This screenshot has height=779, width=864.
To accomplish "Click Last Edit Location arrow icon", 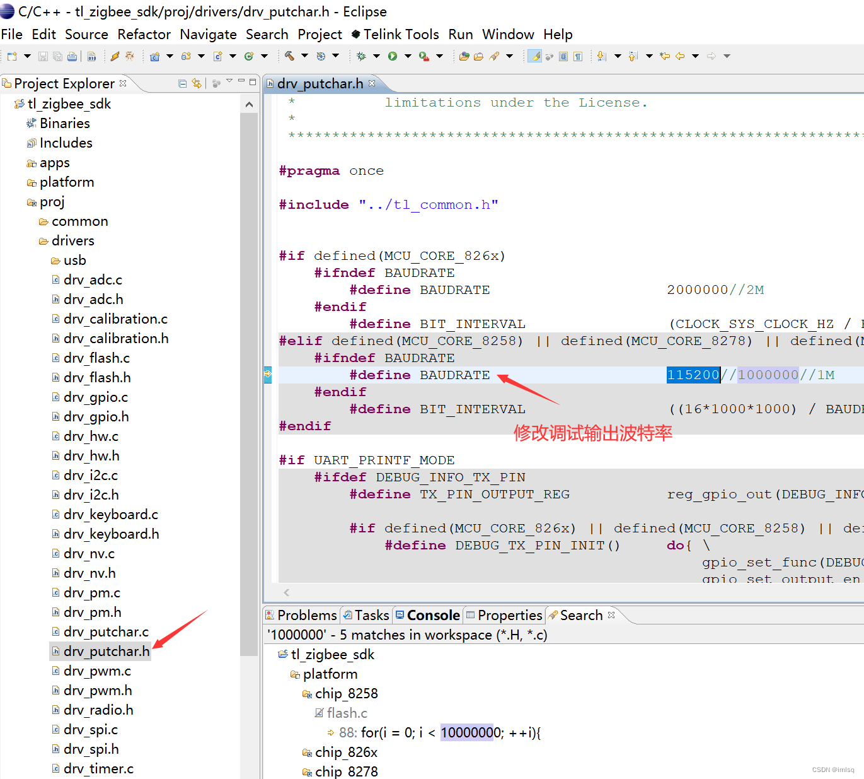I will tap(664, 56).
